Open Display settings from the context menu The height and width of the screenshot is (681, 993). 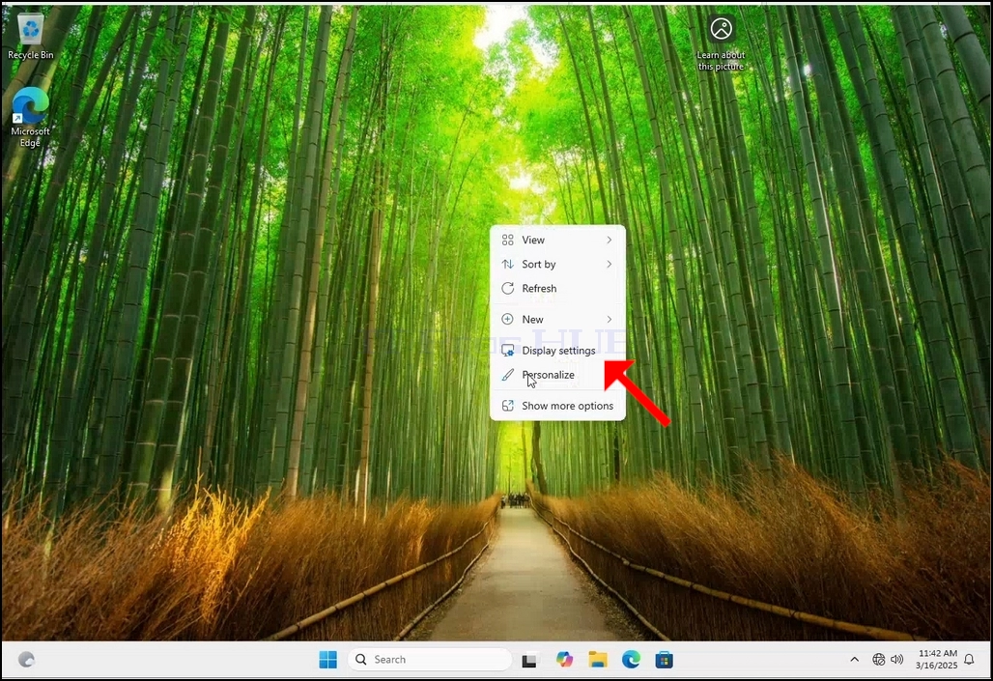point(557,351)
